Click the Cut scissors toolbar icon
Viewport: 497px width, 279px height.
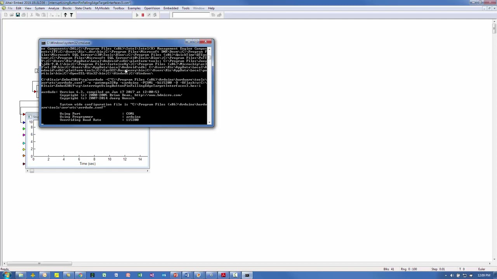(x=31, y=15)
